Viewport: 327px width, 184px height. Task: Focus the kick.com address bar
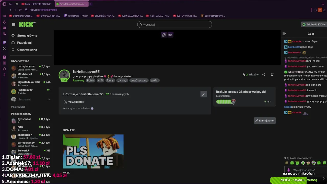click(x=43, y=10)
